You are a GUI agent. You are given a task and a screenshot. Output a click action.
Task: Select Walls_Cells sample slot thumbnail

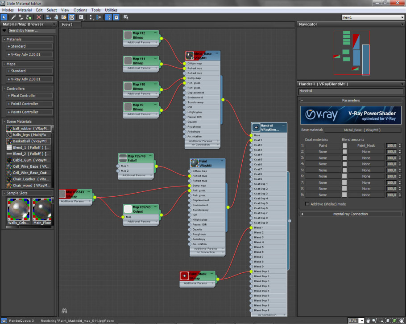(x=18, y=210)
